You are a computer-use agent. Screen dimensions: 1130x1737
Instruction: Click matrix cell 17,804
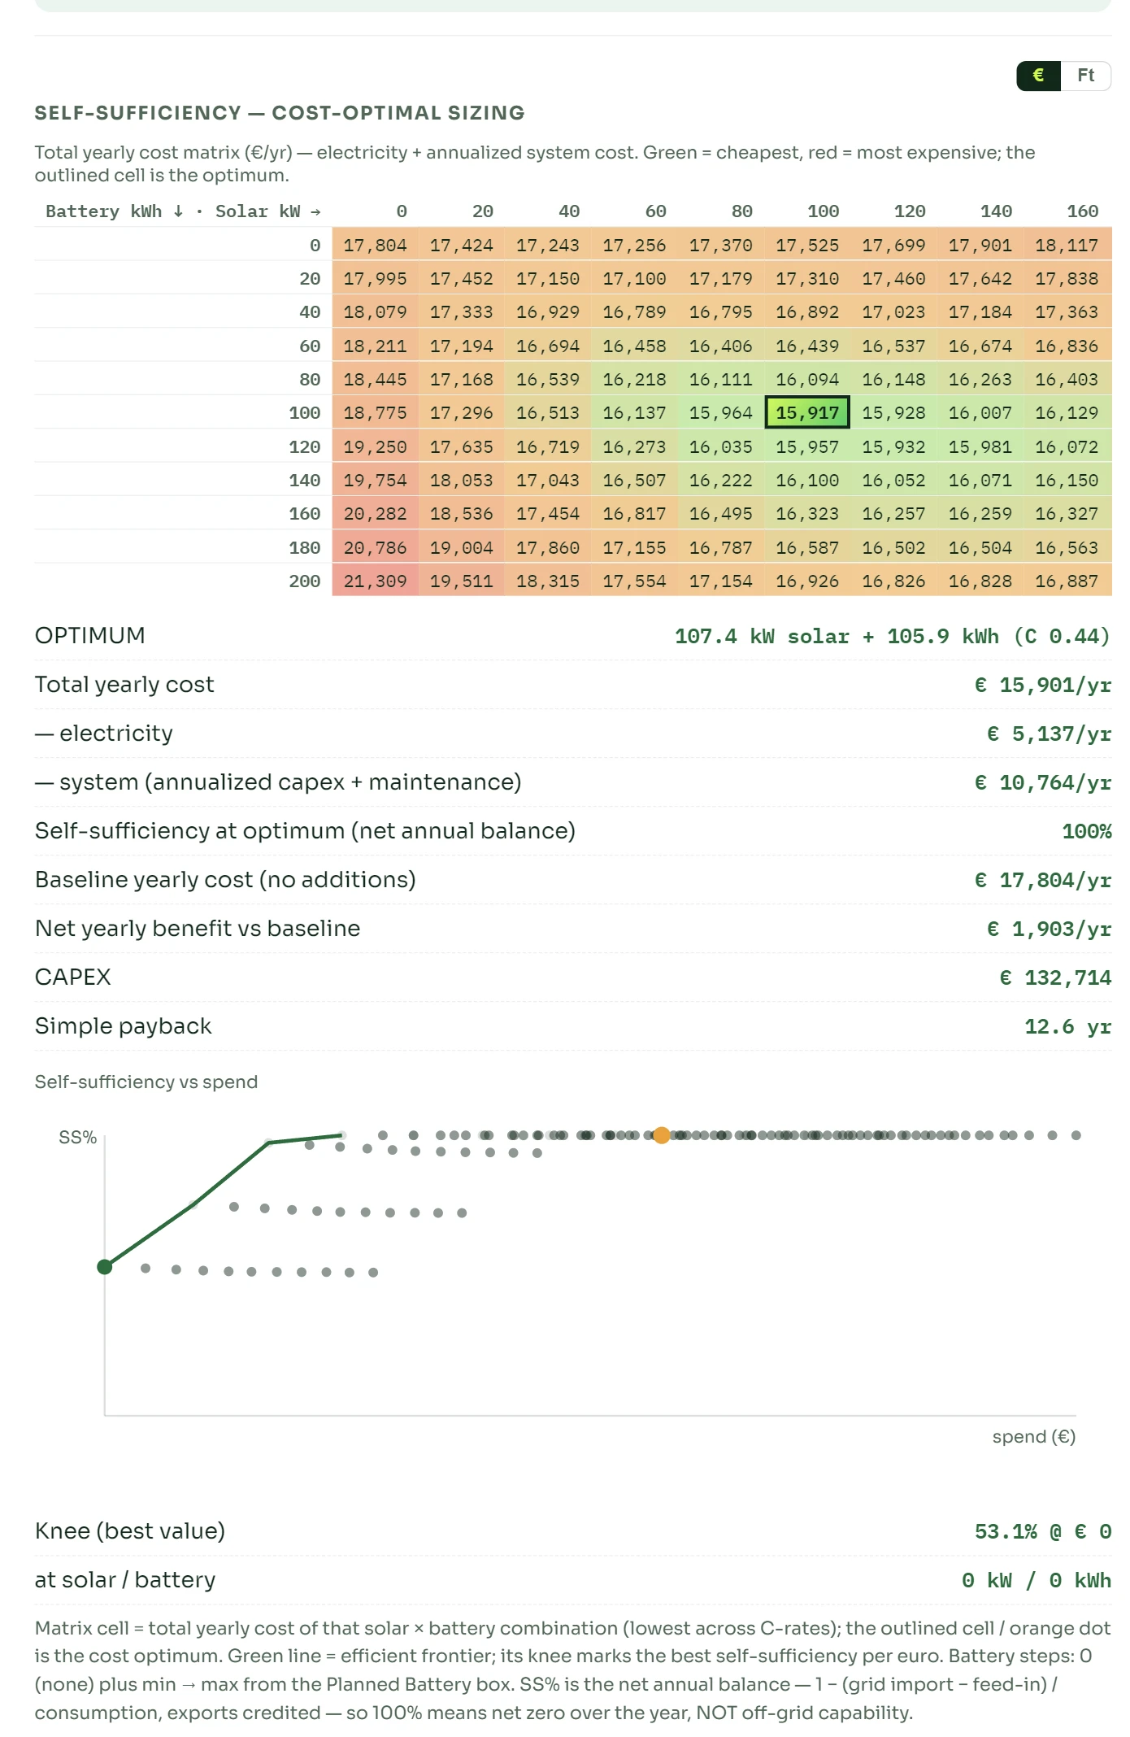[376, 245]
